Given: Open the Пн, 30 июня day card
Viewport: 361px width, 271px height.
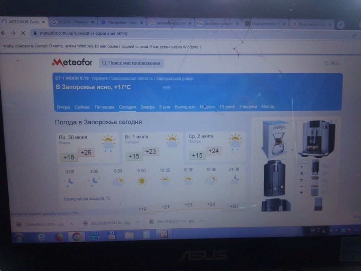Looking at the screenshot, I should (88, 147).
